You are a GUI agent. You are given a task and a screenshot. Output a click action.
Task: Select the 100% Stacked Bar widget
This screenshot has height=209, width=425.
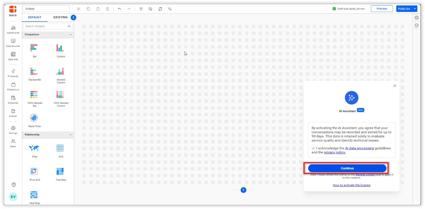click(x=34, y=98)
